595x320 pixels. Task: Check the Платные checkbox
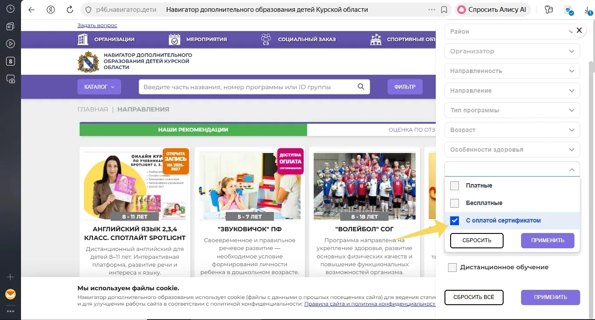click(455, 186)
